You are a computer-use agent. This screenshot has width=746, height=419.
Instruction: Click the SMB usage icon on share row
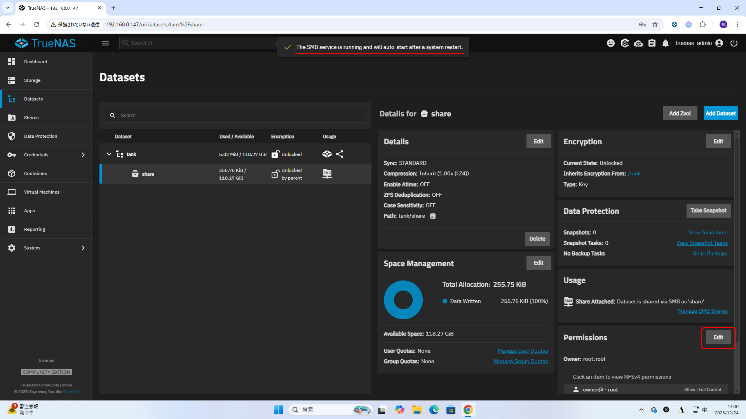pyautogui.click(x=327, y=174)
